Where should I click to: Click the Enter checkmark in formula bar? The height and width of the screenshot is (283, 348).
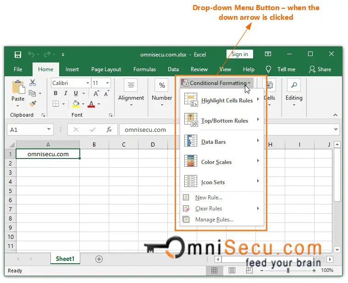(93, 130)
